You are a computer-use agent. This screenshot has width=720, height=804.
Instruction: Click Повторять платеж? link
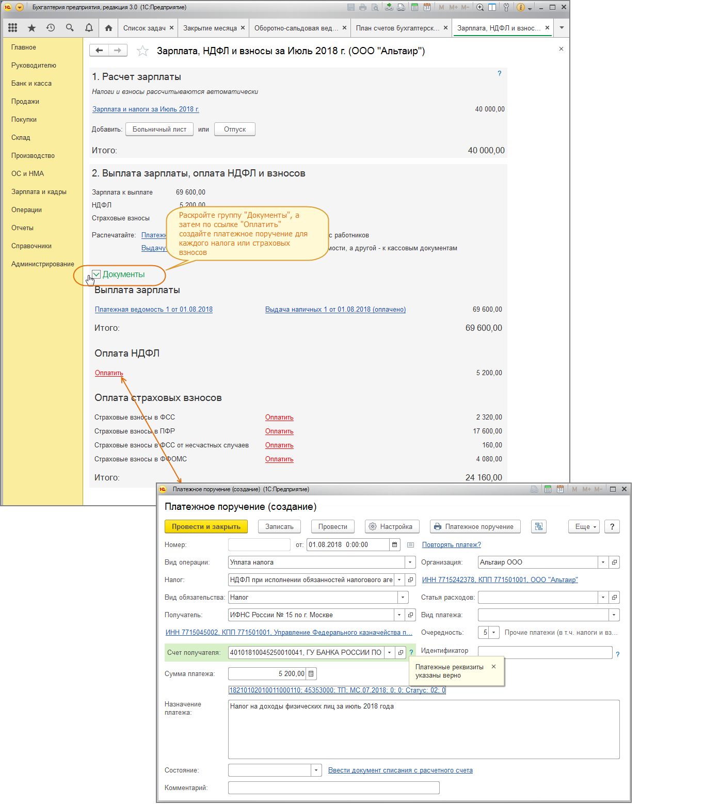452,544
